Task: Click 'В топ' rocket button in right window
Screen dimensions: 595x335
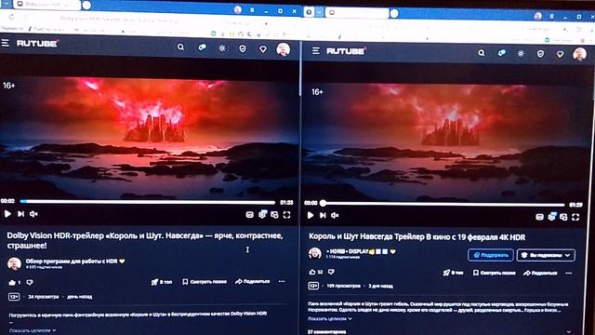Action: [x=453, y=273]
